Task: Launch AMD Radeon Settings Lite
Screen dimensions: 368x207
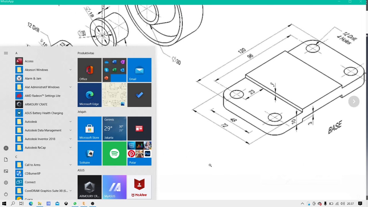Action: (x=44, y=96)
